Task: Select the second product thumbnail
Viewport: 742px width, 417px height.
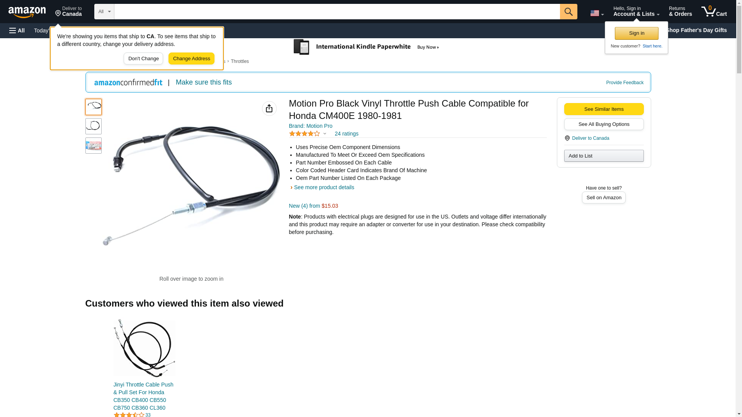Action: 94,126
